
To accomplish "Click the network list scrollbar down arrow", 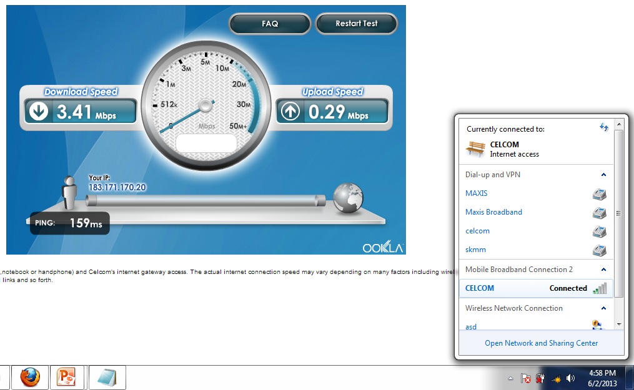I will point(618,324).
